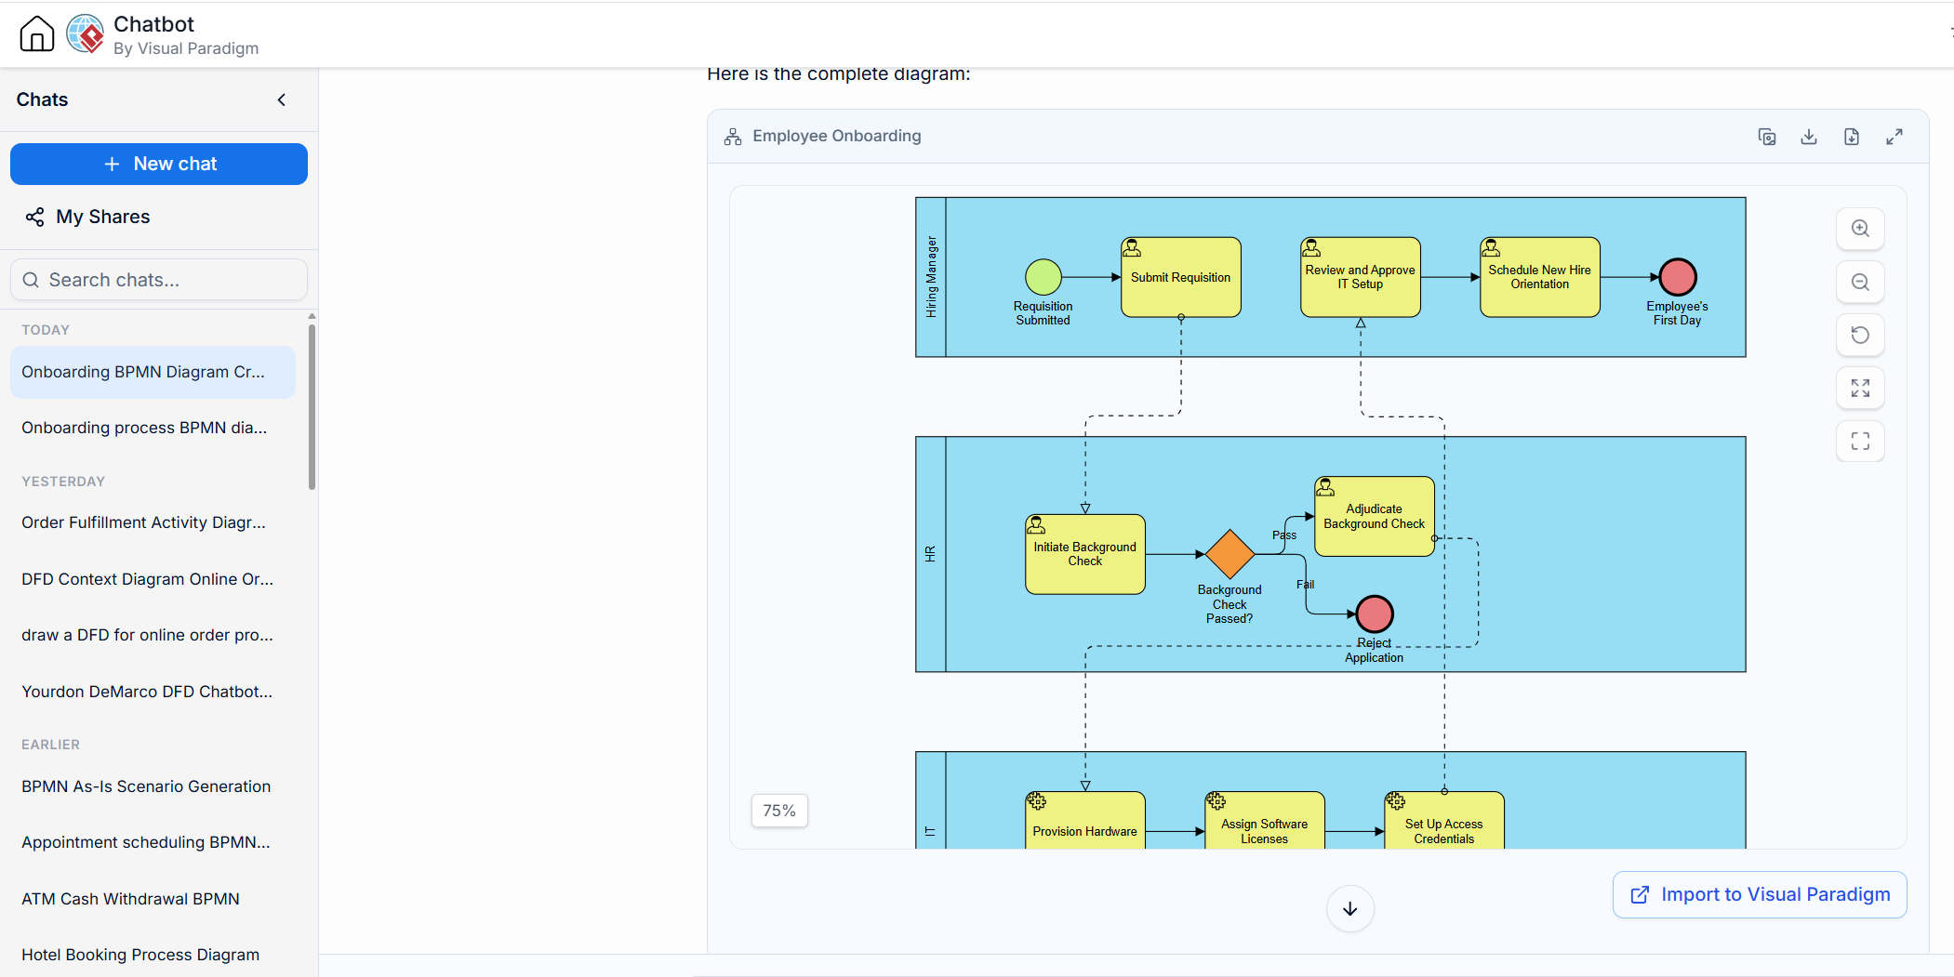The height and width of the screenshot is (977, 1954).
Task: Select the Submit Requisition task
Action: pyautogui.click(x=1181, y=277)
